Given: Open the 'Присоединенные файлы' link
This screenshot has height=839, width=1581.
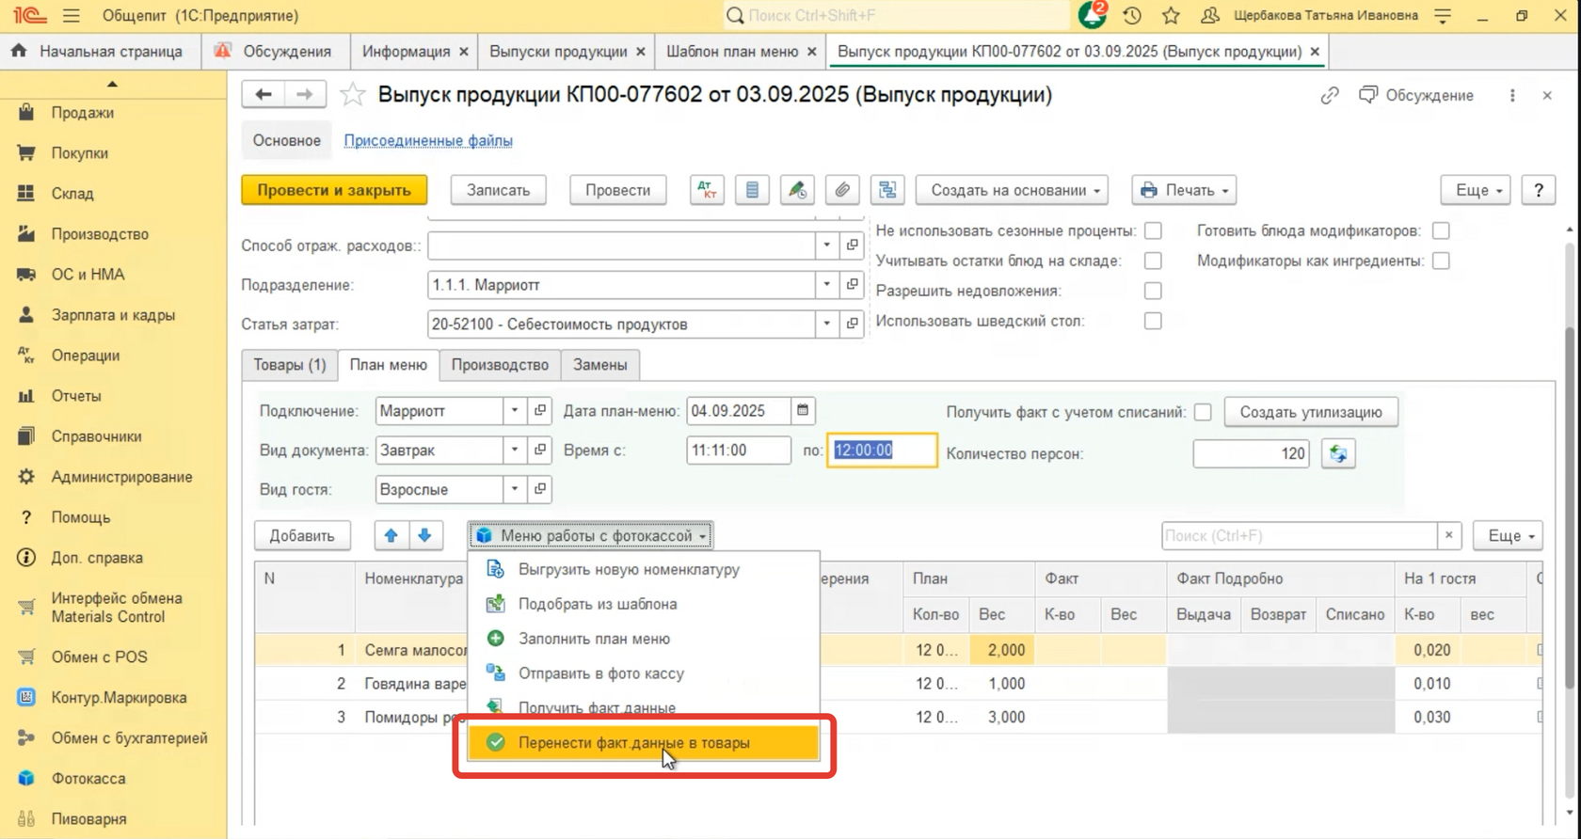Looking at the screenshot, I should [x=428, y=140].
